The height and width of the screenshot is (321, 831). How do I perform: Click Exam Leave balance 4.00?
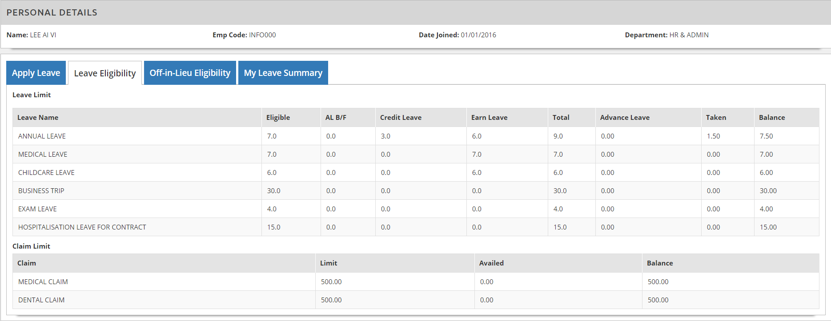[x=767, y=209]
